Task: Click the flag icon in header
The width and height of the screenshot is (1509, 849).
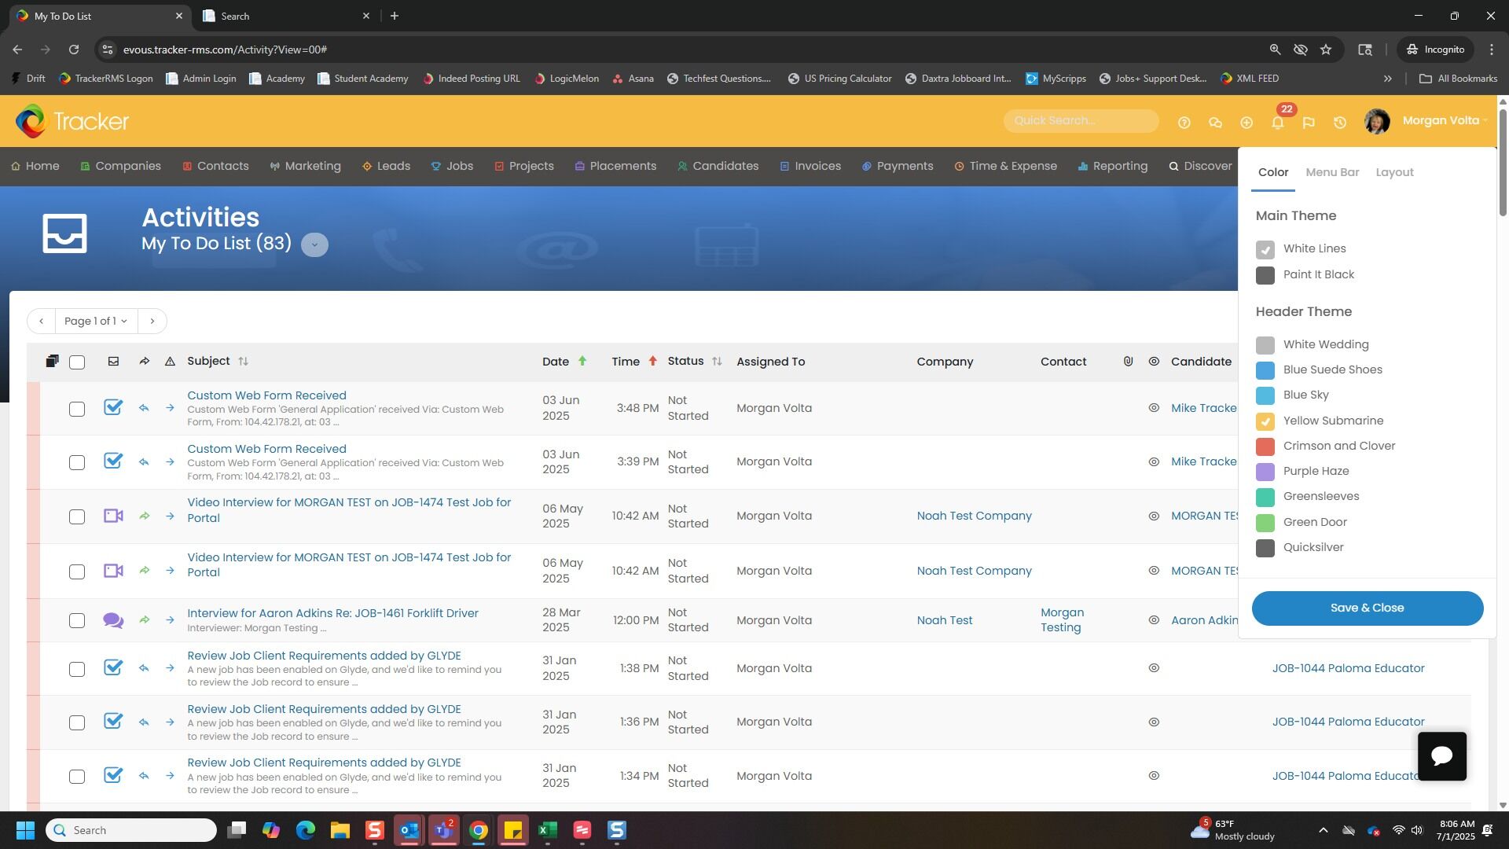Action: click(x=1309, y=122)
